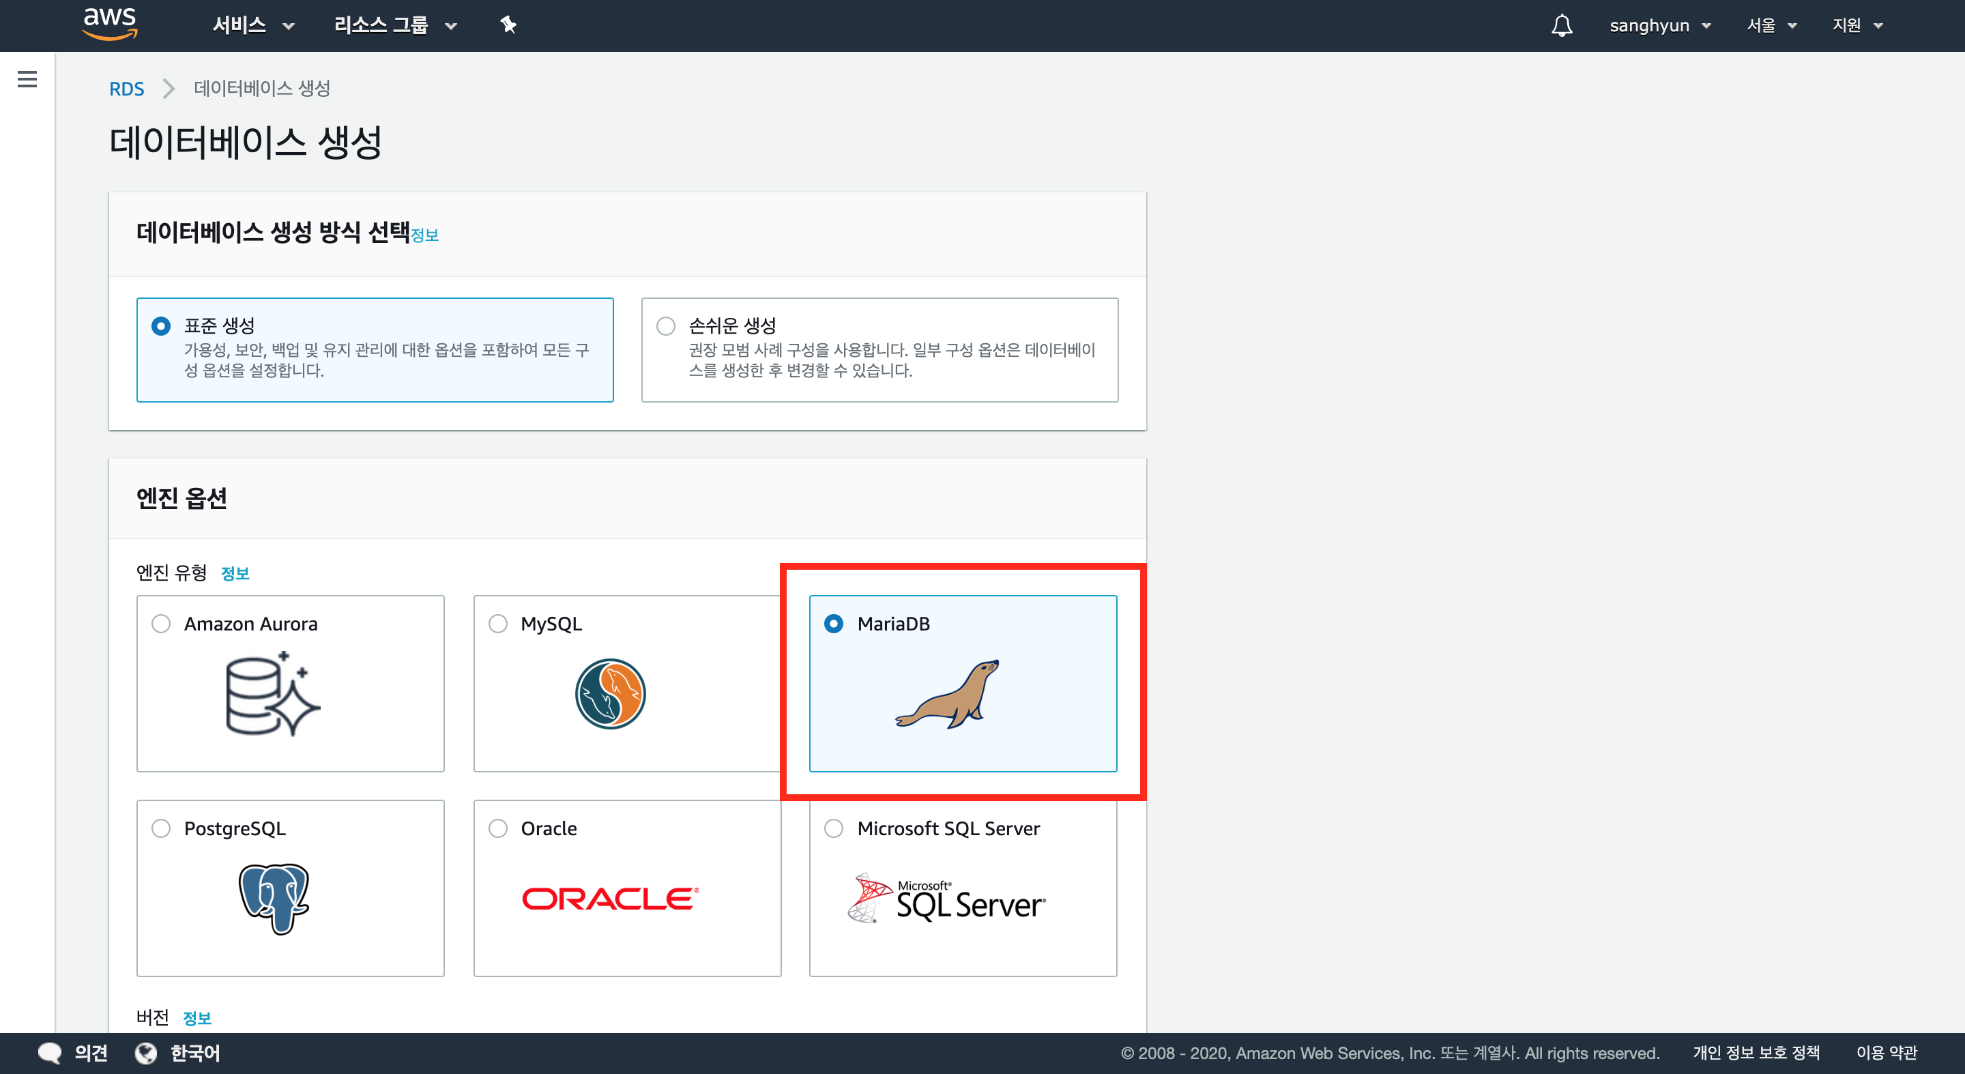Click the Microsoft SQL Server logo

coord(946,899)
